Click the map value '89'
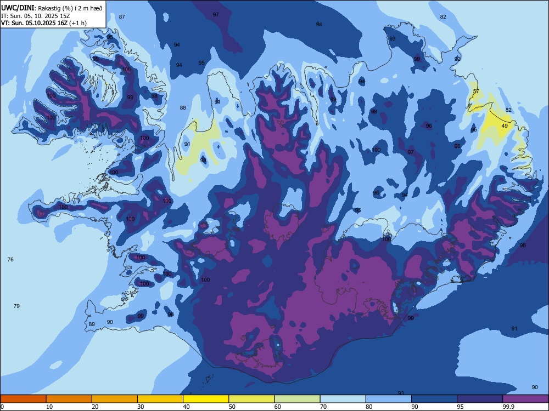549x411 pixels. [x=92, y=324]
